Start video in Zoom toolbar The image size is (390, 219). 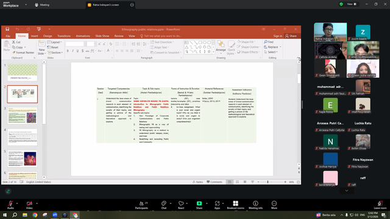coord(29,205)
